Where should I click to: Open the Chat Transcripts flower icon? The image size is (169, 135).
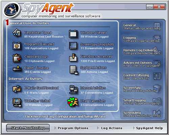point(73,102)
